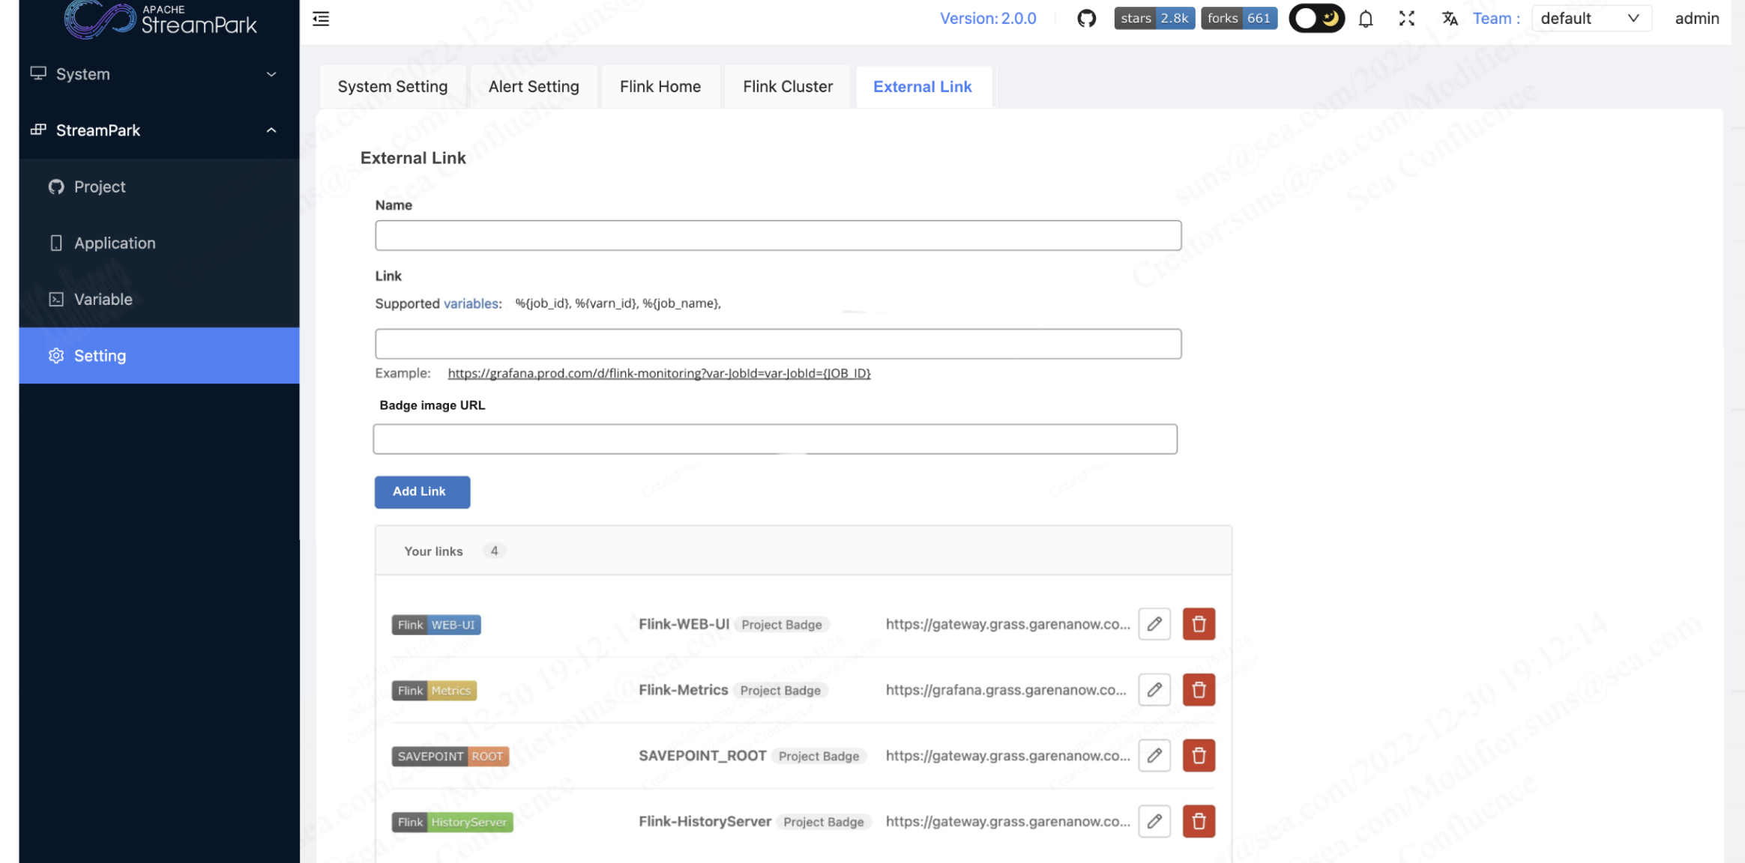Click the Add Link button
Image resolution: width=1745 pixels, height=863 pixels.
[x=422, y=492]
